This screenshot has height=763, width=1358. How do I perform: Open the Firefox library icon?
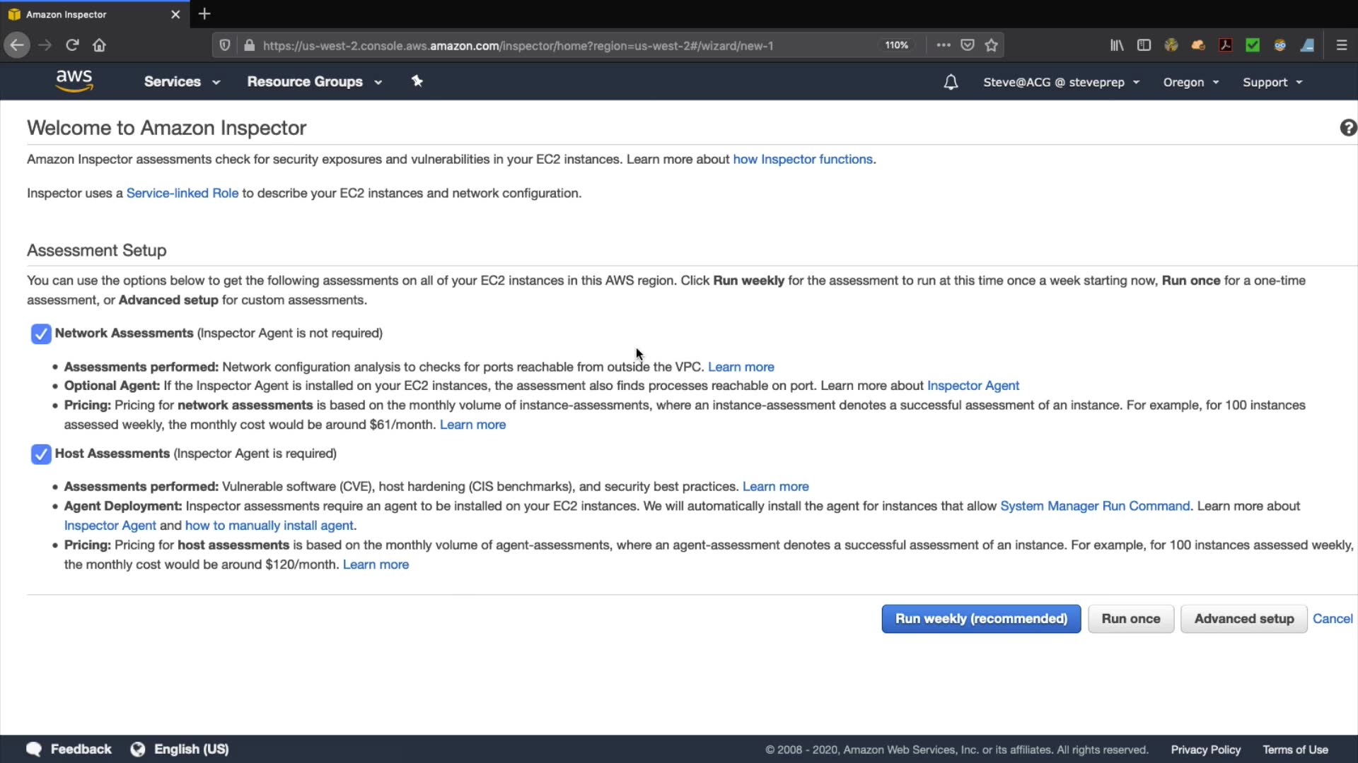point(1116,45)
